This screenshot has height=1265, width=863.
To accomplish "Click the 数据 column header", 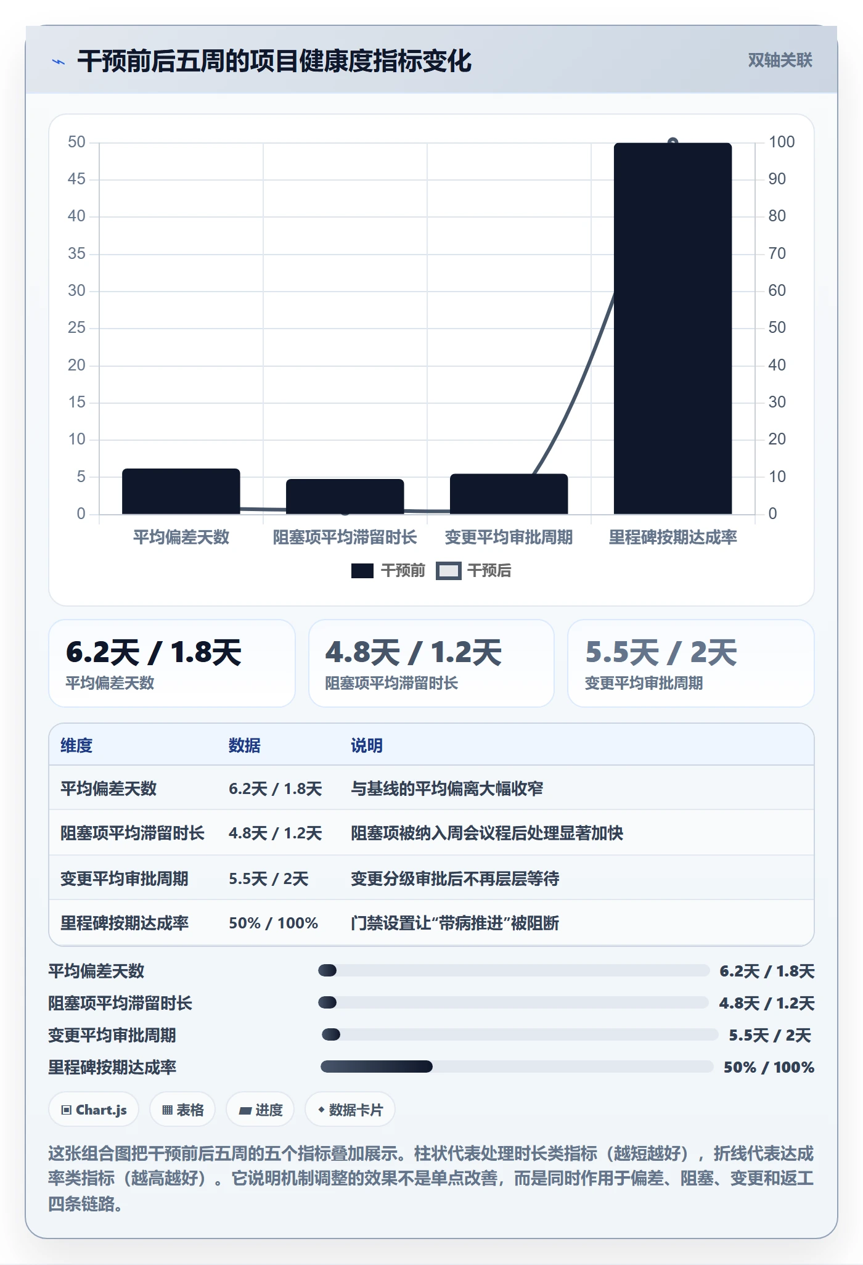I will pos(245,745).
